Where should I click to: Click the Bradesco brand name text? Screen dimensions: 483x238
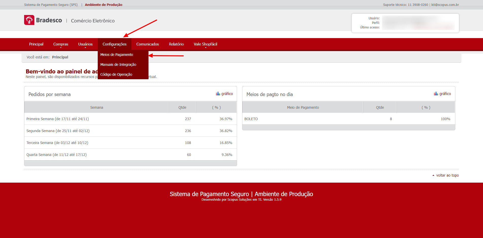(49, 20)
